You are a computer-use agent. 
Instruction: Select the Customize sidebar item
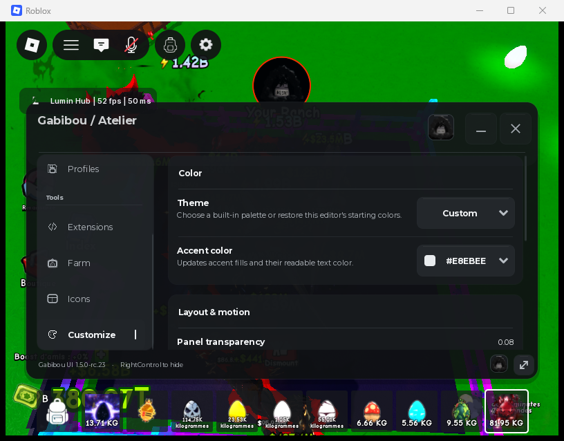click(x=95, y=335)
